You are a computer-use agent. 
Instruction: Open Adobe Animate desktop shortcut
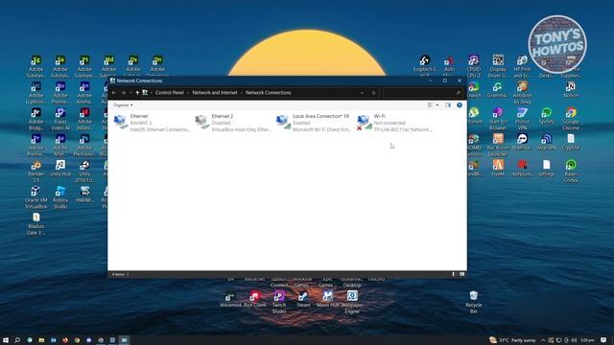(x=84, y=93)
